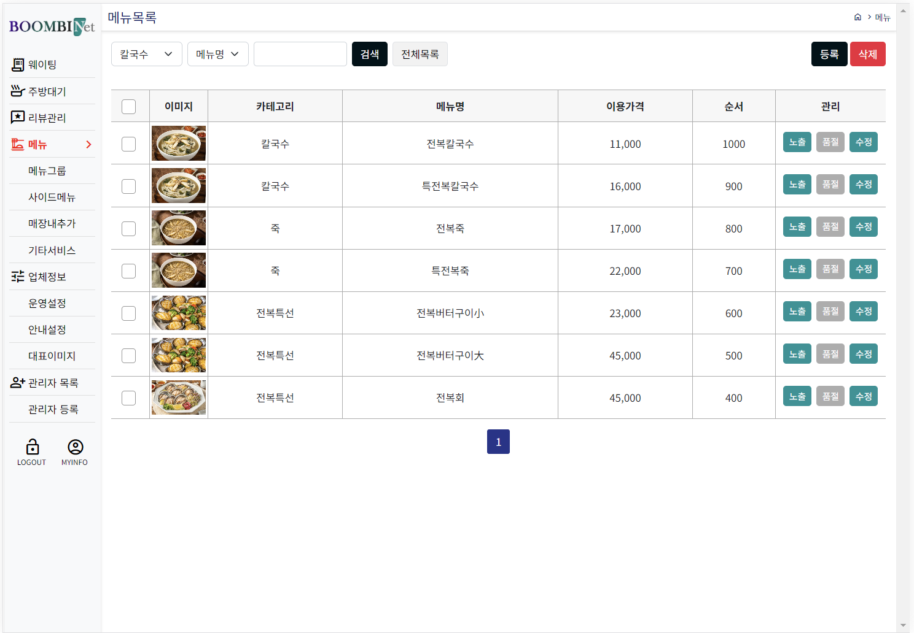Open review management (리뷰관리) star icon
The height and width of the screenshot is (633, 914).
click(18, 118)
